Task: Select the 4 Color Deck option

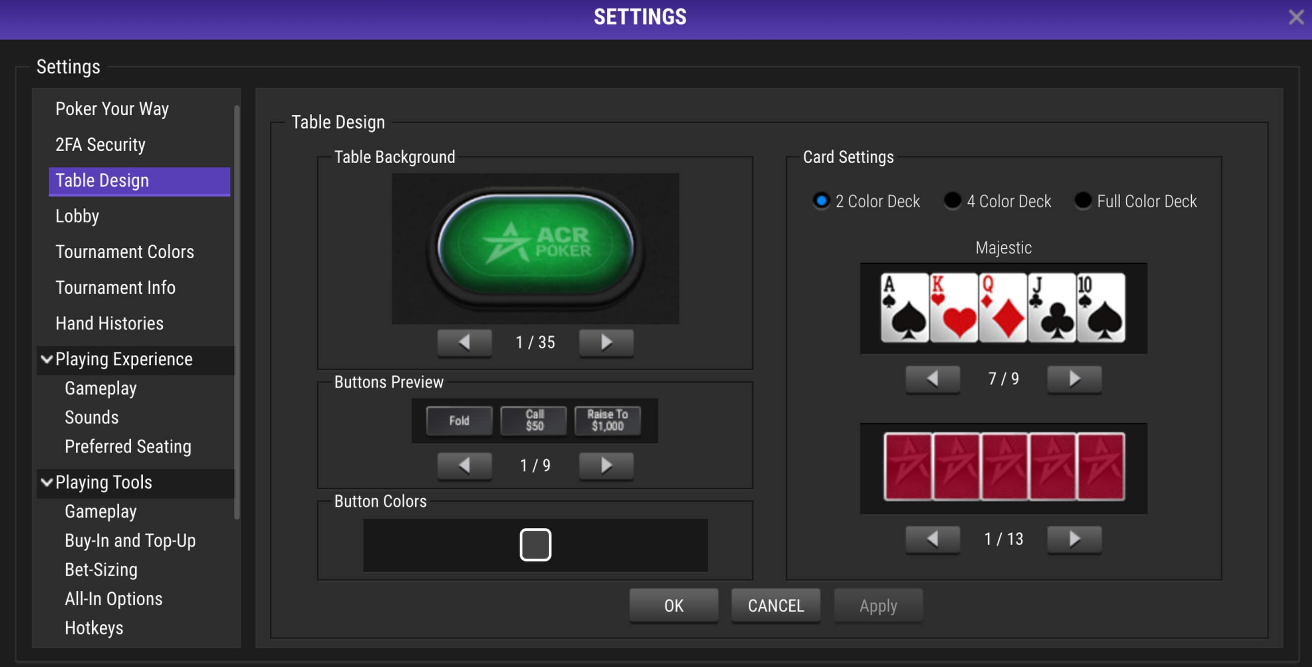Action: click(x=952, y=201)
